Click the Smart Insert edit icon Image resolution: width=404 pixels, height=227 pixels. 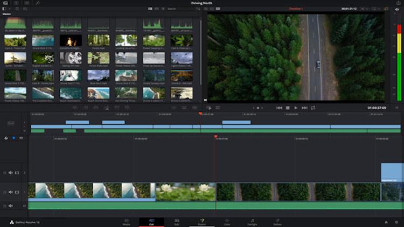coord(75,108)
